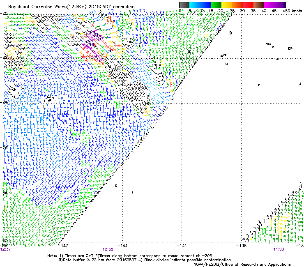The width and height of the screenshot is (304, 267).
Task: Click the green 15-20 knots legend swatch
Action: (216, 5)
